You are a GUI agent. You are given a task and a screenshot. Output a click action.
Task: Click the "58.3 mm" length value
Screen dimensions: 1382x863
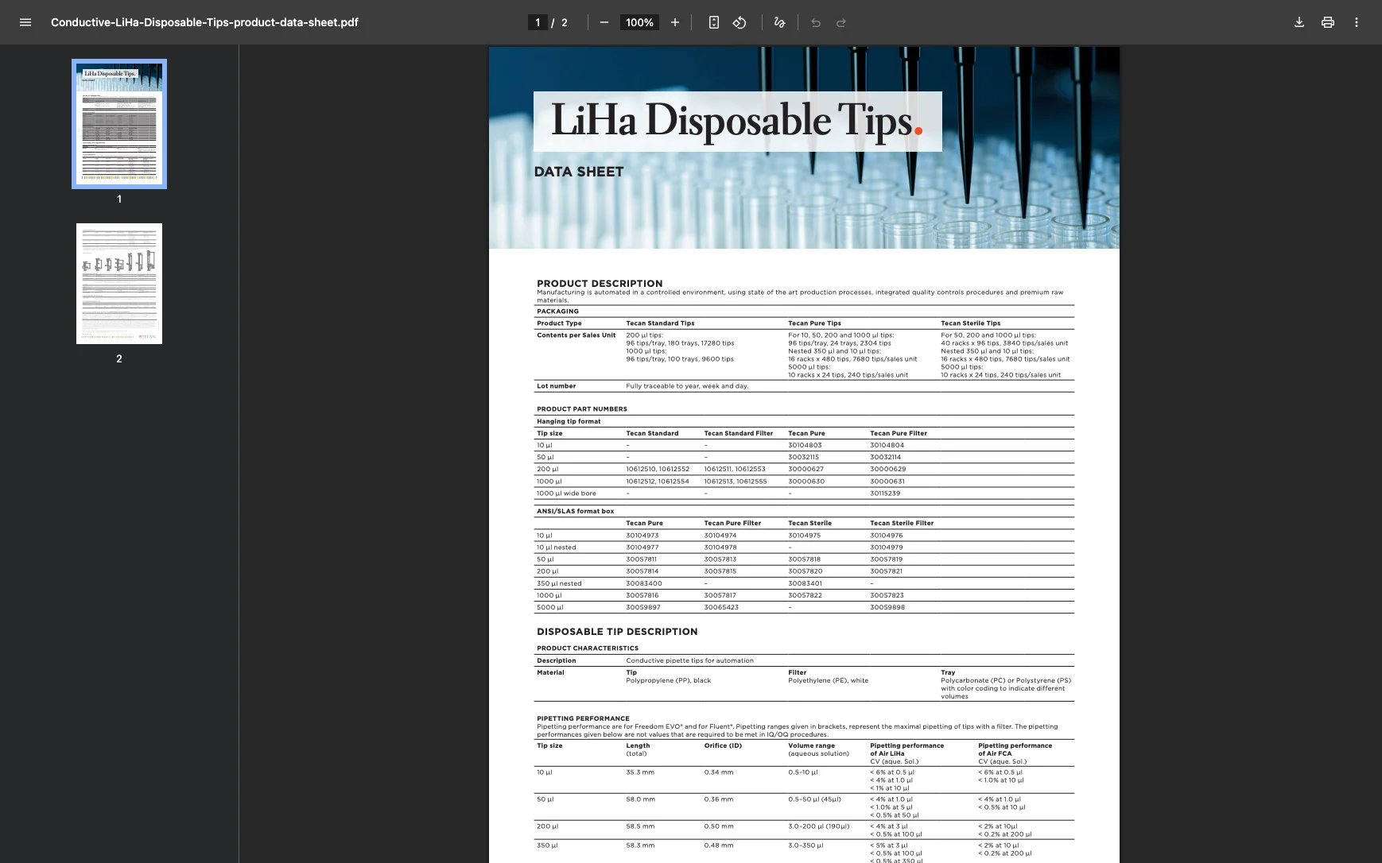[x=640, y=846]
